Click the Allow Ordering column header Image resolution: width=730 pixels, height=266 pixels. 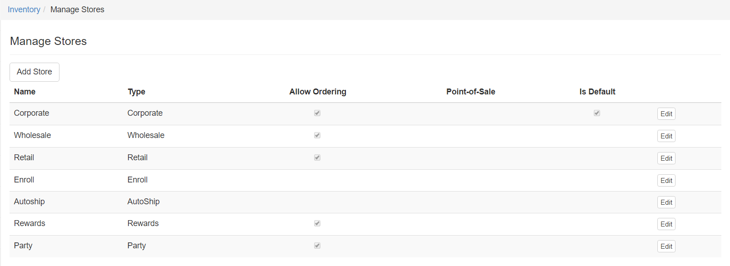[318, 92]
